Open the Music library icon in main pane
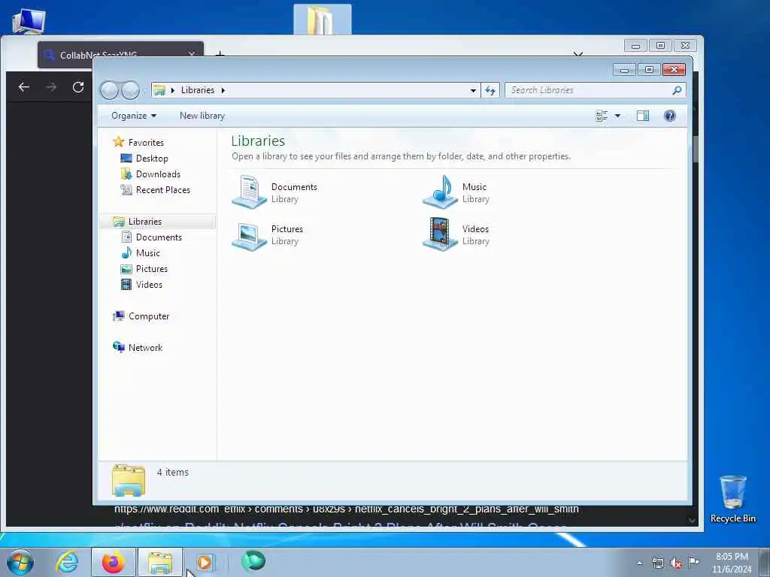 point(440,192)
